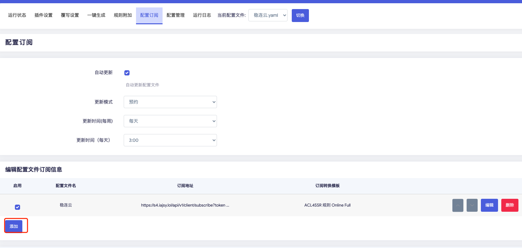This screenshot has width=522, height=248.
Task: Go to the 覆写设置 tab
Action: click(x=70, y=15)
